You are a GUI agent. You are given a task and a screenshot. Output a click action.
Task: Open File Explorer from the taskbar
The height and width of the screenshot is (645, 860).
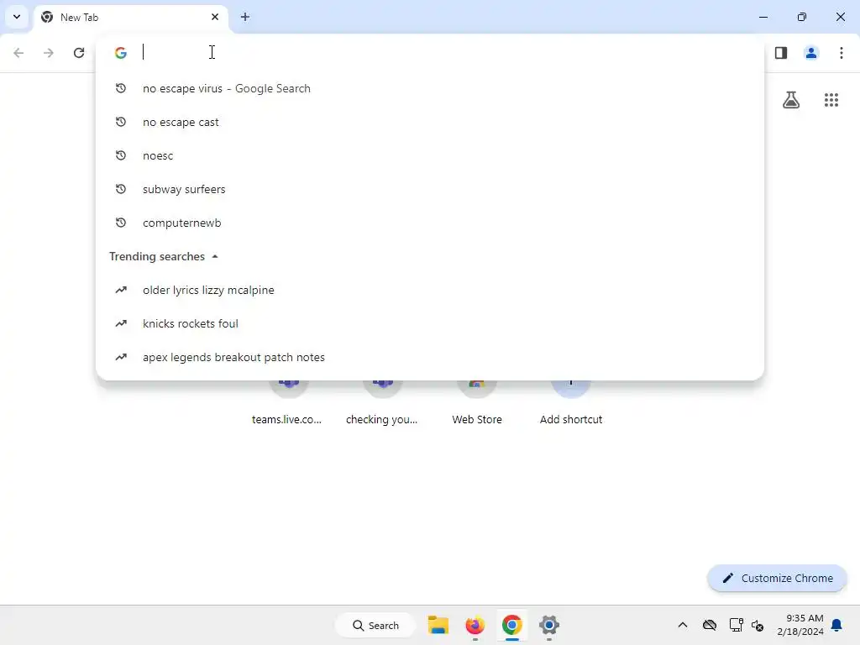[438, 625]
